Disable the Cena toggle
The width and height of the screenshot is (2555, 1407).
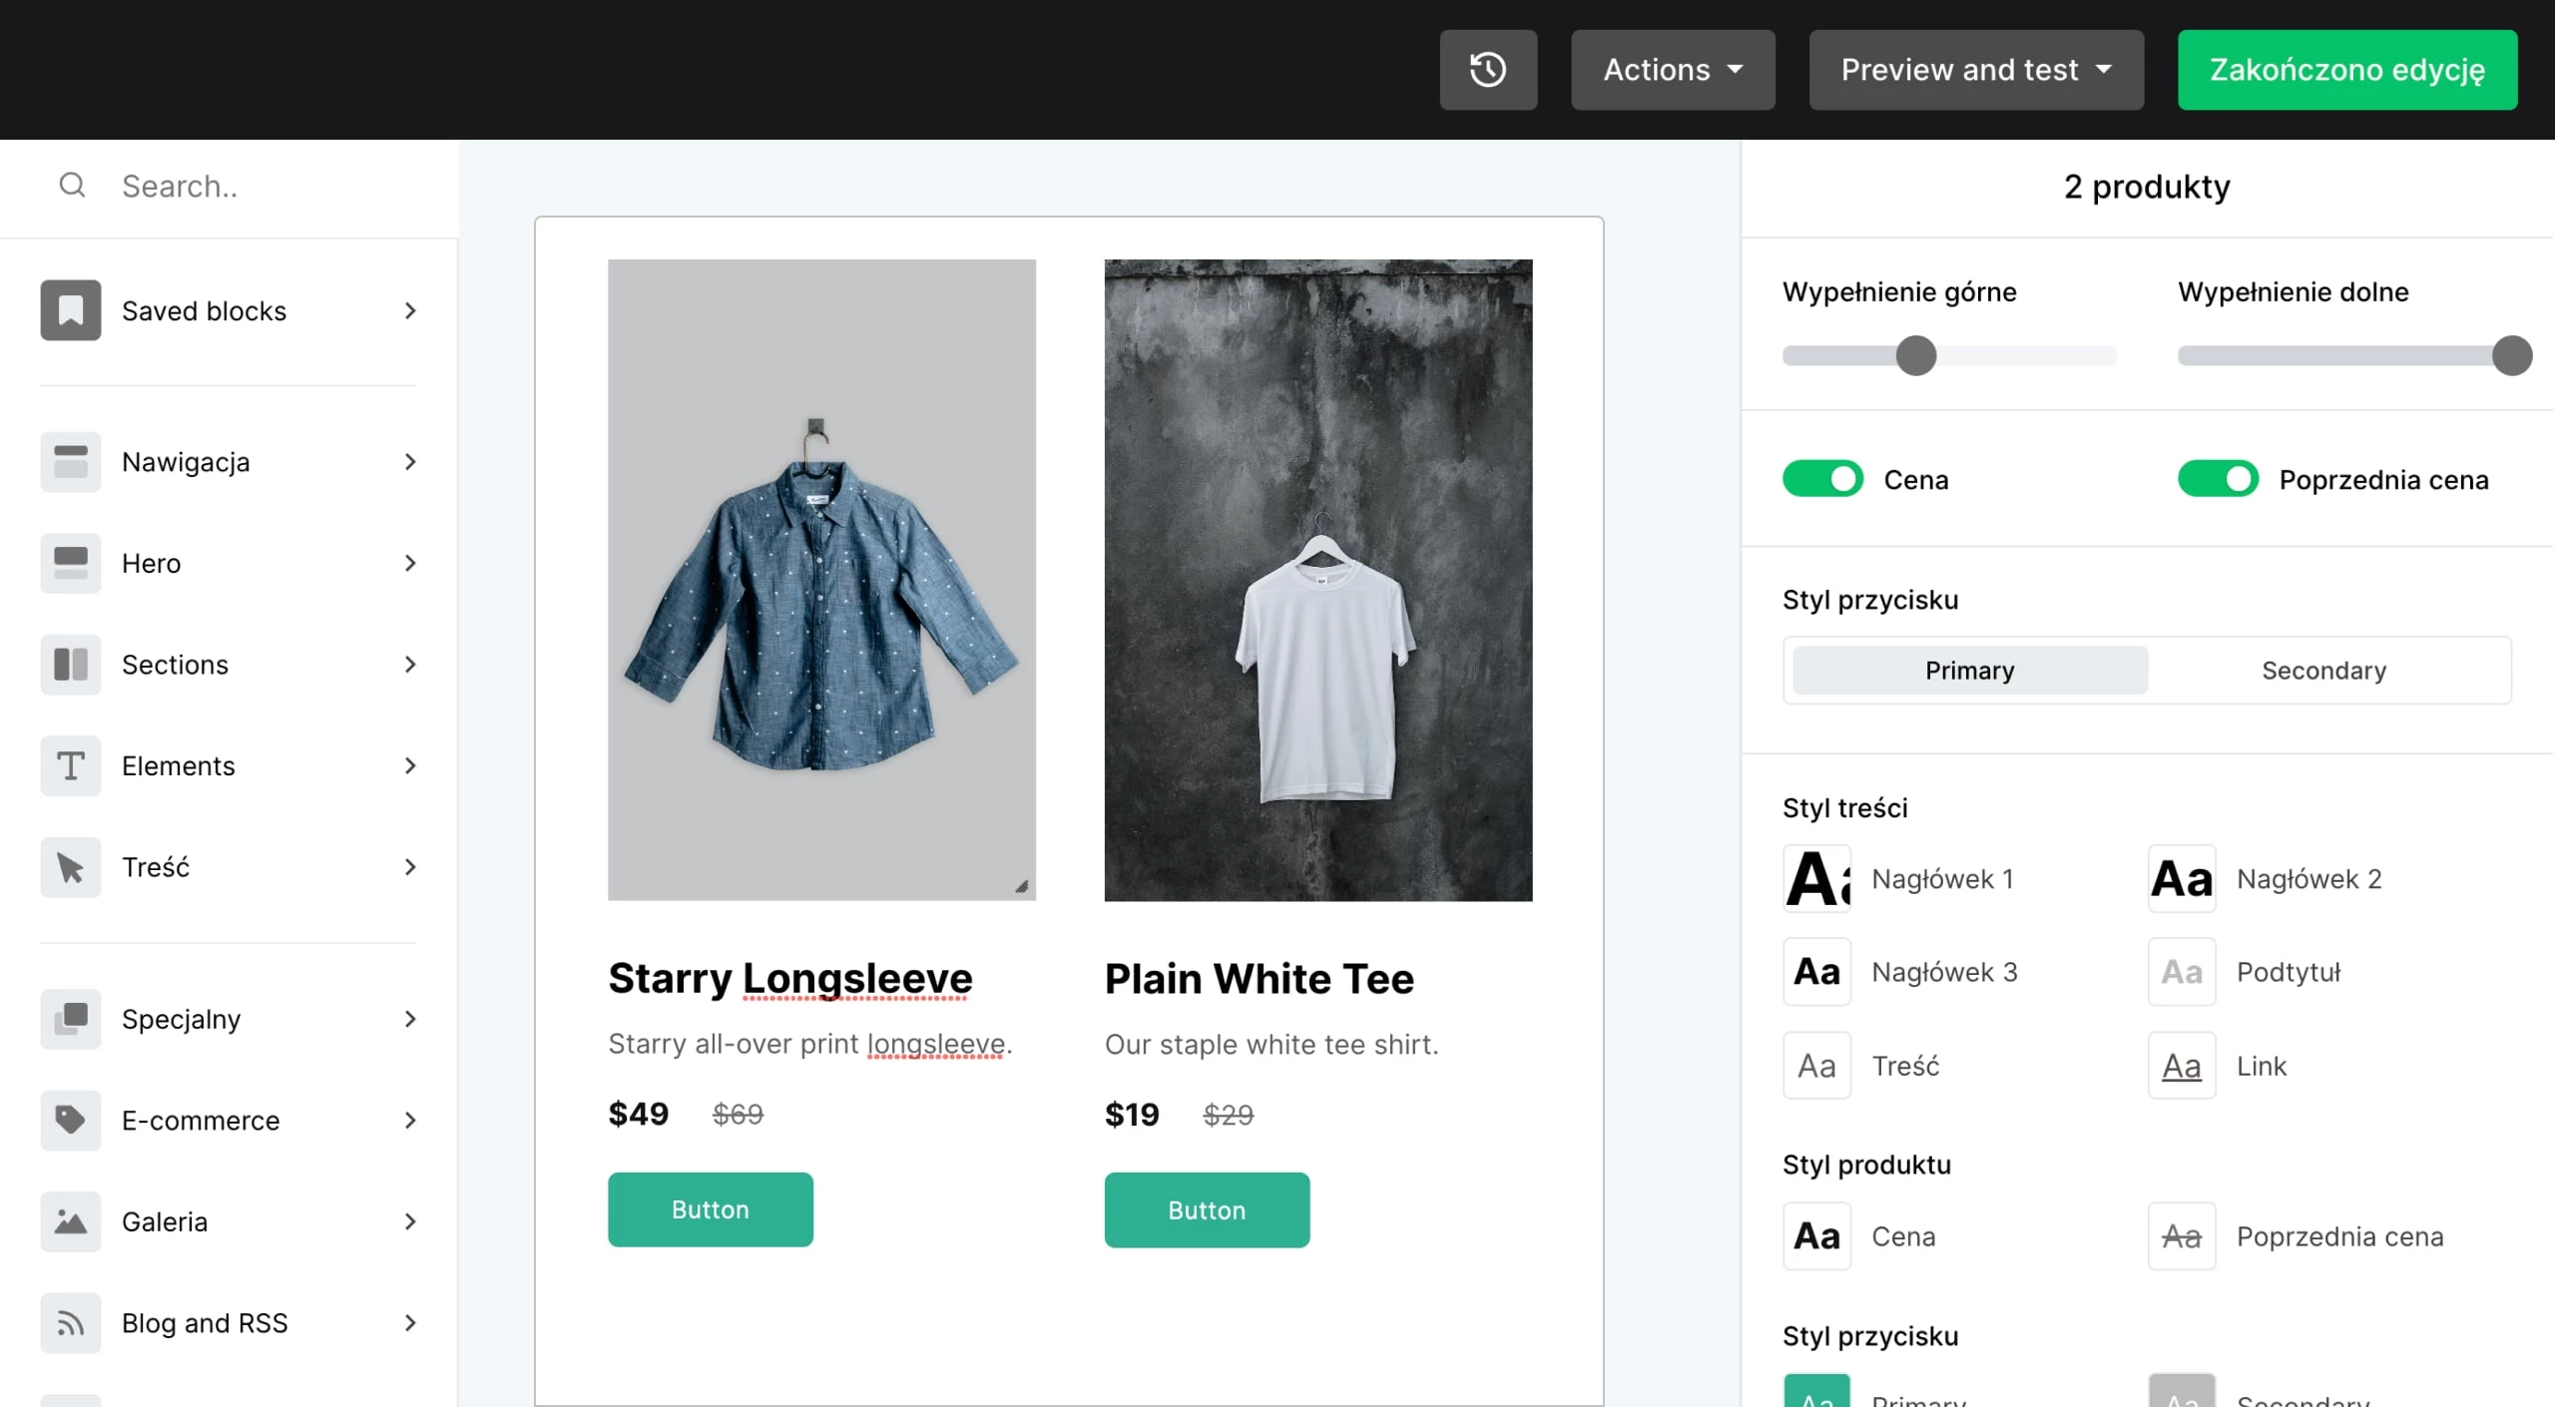coord(1822,479)
